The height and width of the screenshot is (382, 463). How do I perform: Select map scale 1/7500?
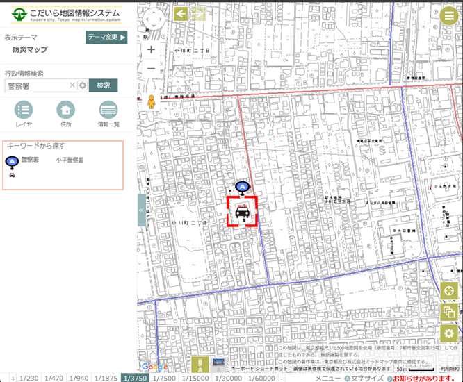click(164, 378)
